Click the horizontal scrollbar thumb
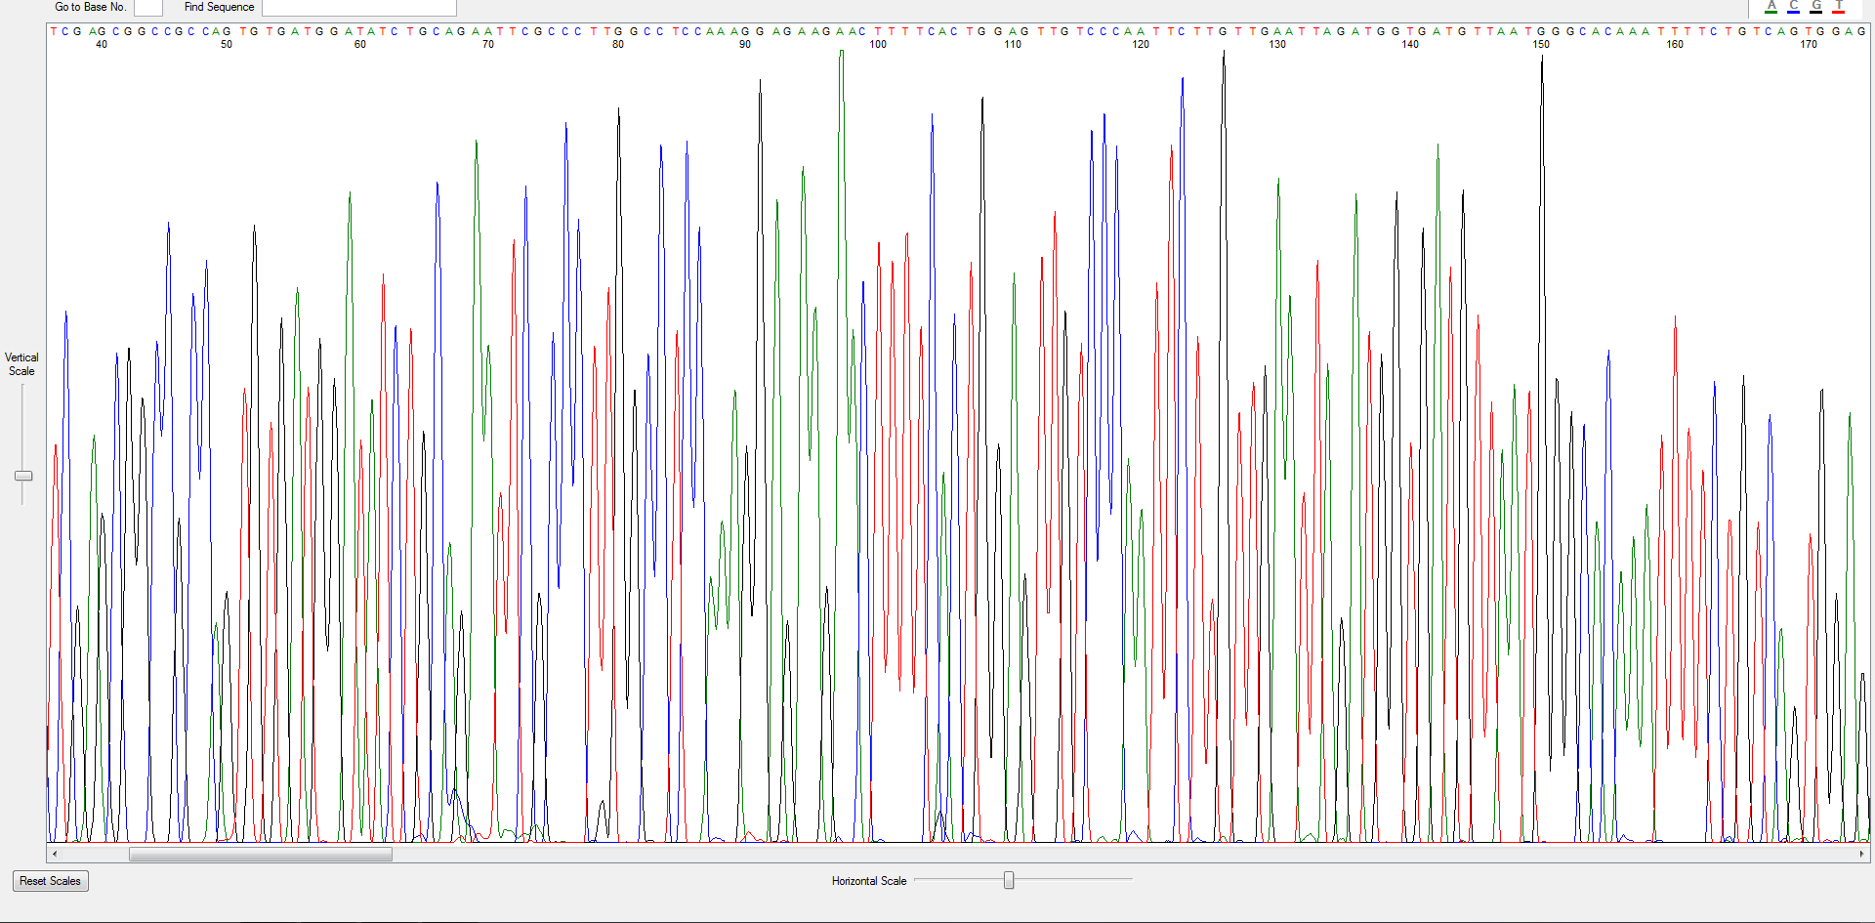 259,853
